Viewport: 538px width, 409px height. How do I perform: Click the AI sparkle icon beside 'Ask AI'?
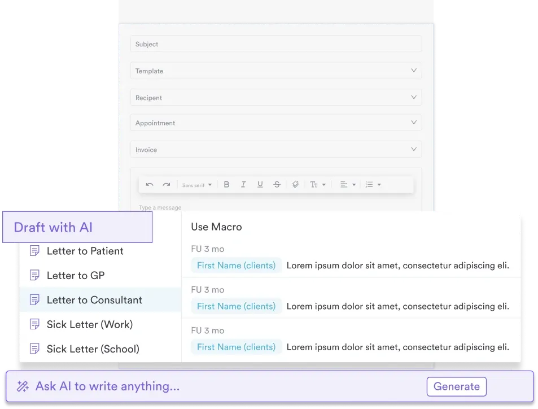23,386
